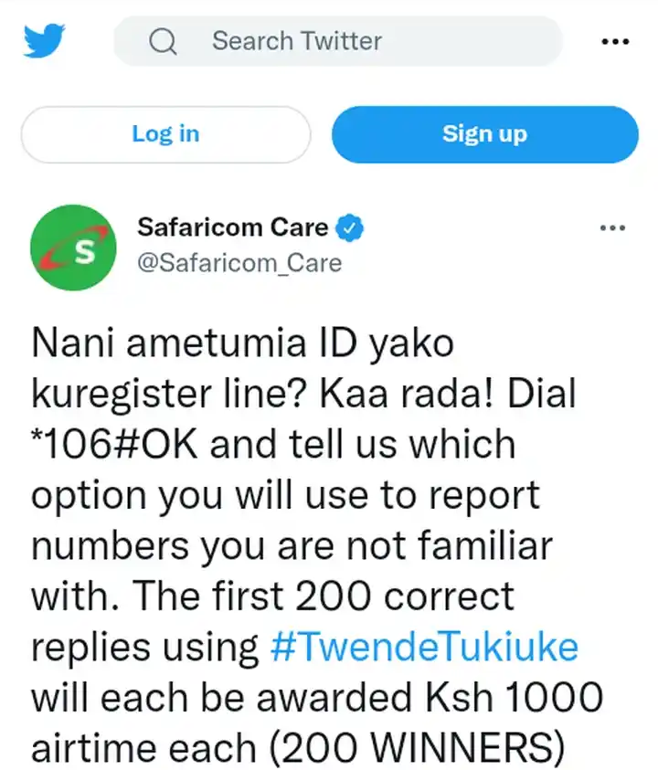
Task: Click the Safaricom Care display name
Action: point(232,227)
